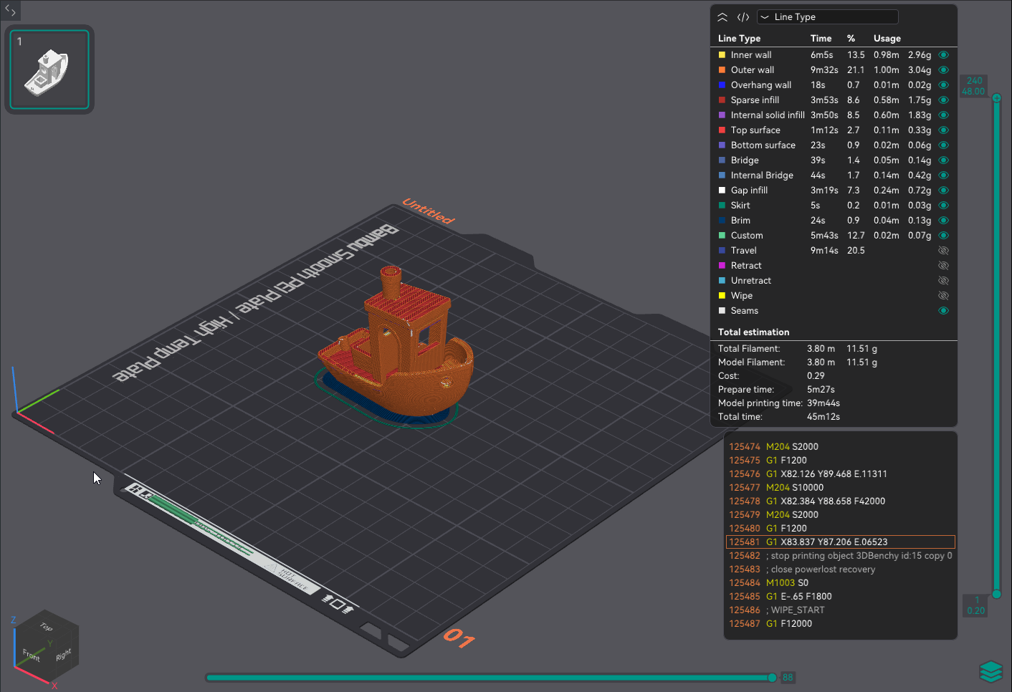Click the Usage column header
Viewport: 1012px width, 692px height.
(x=887, y=39)
